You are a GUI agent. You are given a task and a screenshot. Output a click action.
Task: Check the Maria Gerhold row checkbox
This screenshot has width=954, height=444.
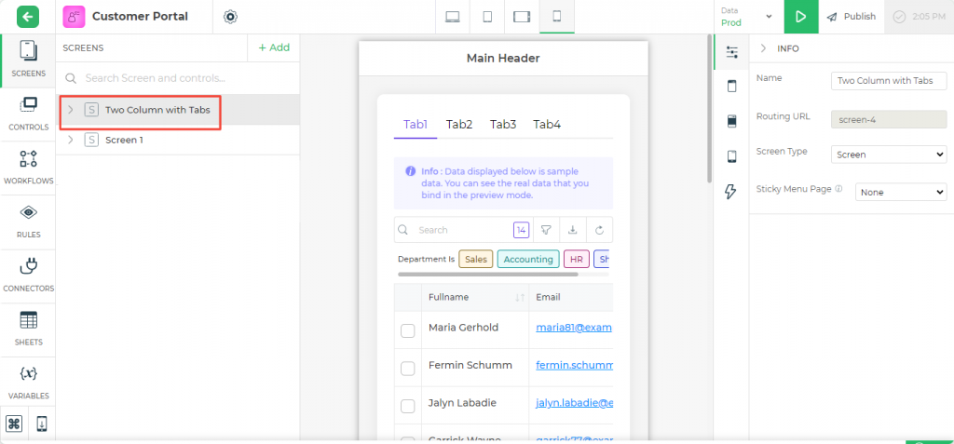(408, 330)
